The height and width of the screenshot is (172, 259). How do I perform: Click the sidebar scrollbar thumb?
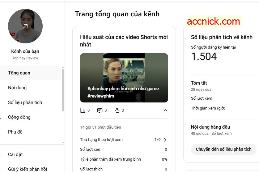pyautogui.click(x=63, y=90)
